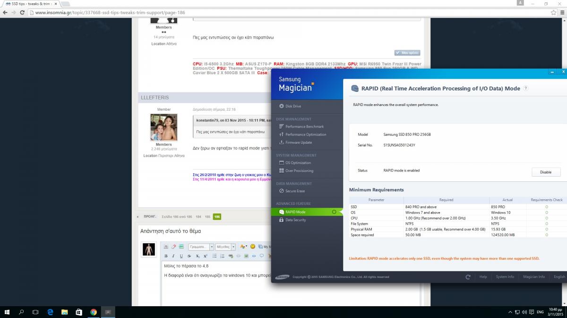Open Windows taskbar search
The width and height of the screenshot is (567, 318).
21,312
